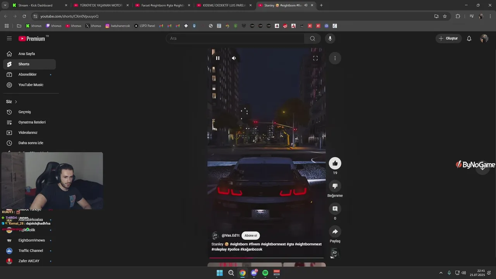
Task: Open the tab search dropdown arrow
Action: pyautogui.click(x=5, y=5)
